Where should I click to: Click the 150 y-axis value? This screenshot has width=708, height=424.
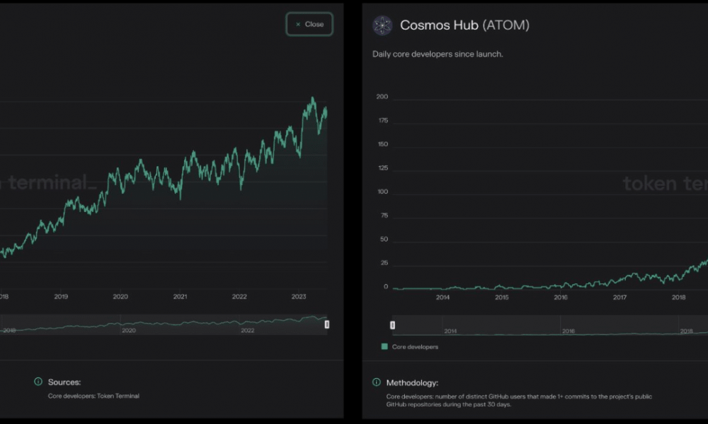383,144
